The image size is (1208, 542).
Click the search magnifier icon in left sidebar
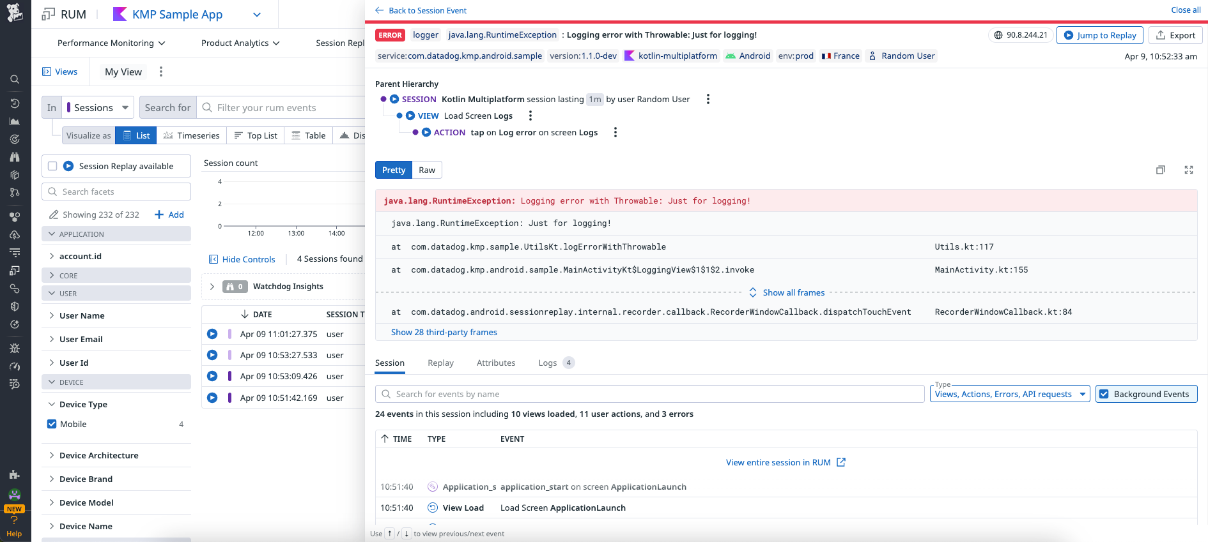click(x=15, y=80)
